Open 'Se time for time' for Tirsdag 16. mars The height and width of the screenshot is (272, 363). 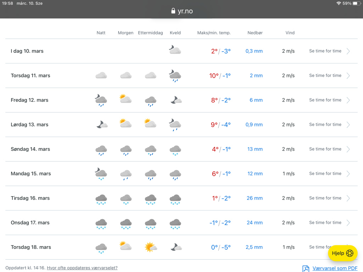[x=325, y=198]
